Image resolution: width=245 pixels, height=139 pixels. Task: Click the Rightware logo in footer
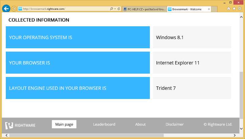click(20, 125)
